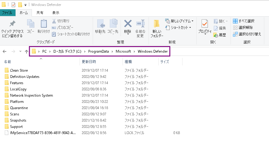Click Paste shortcut (ショートカットの貼り付け)
Viewport: 269px width, 143px height.
71,34
